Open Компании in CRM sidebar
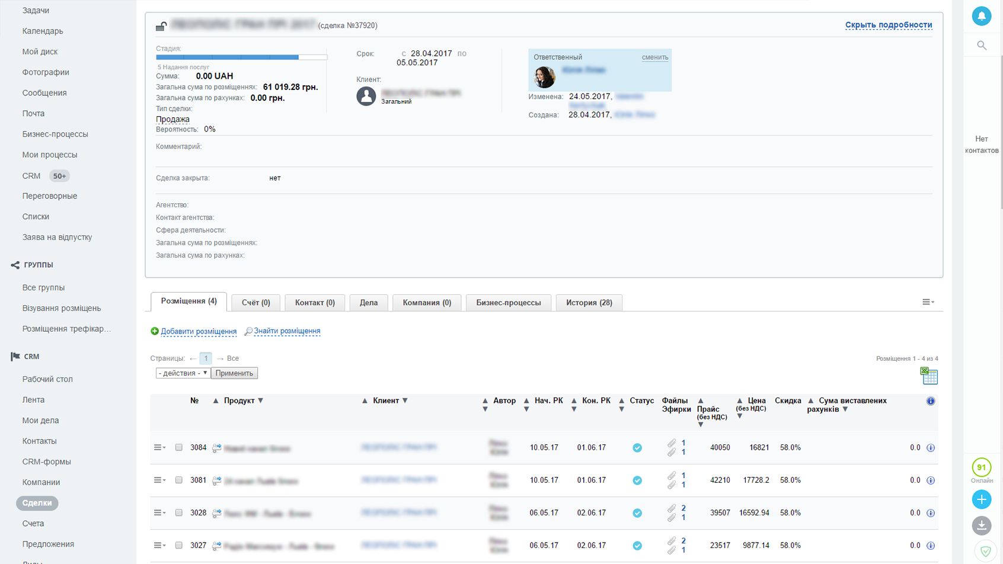The image size is (1003, 564). point(41,482)
